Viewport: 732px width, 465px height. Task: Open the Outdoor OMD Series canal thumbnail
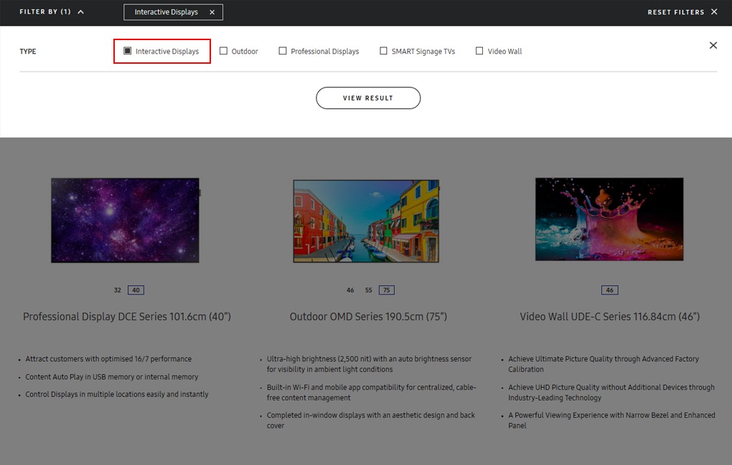tap(366, 221)
